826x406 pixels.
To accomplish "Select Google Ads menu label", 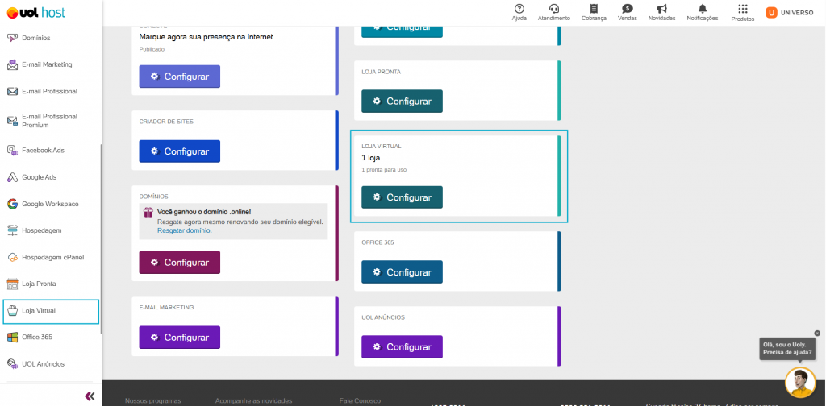I will [x=39, y=177].
